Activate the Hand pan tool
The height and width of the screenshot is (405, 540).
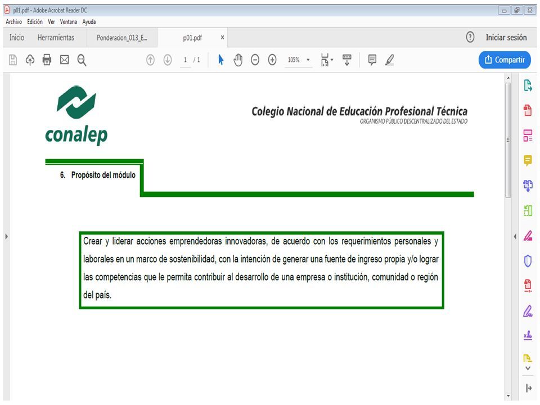238,60
